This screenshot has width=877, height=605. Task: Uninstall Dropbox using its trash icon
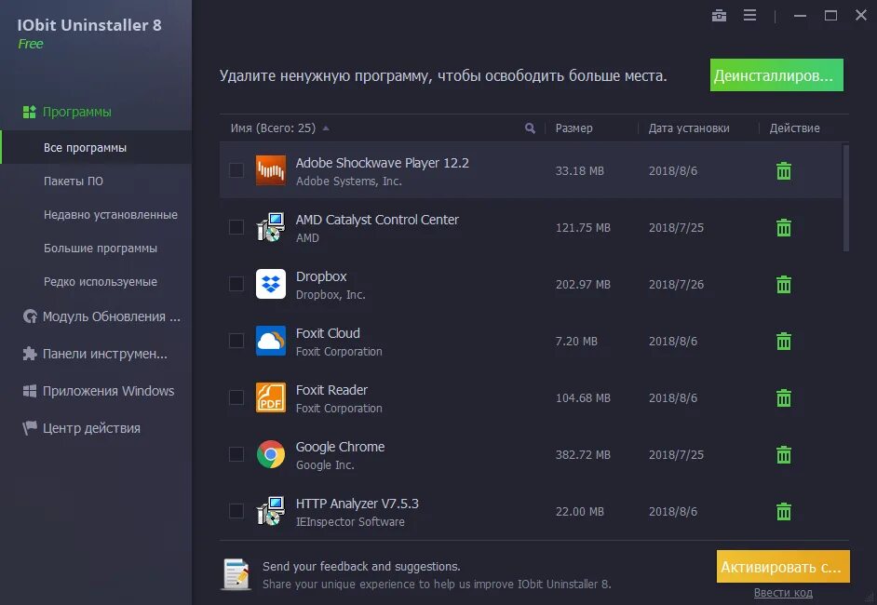point(784,284)
